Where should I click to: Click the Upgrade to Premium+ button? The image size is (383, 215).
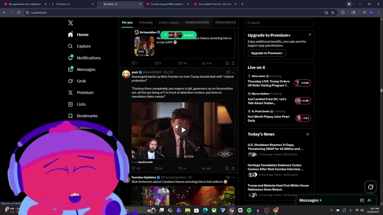(x=267, y=53)
